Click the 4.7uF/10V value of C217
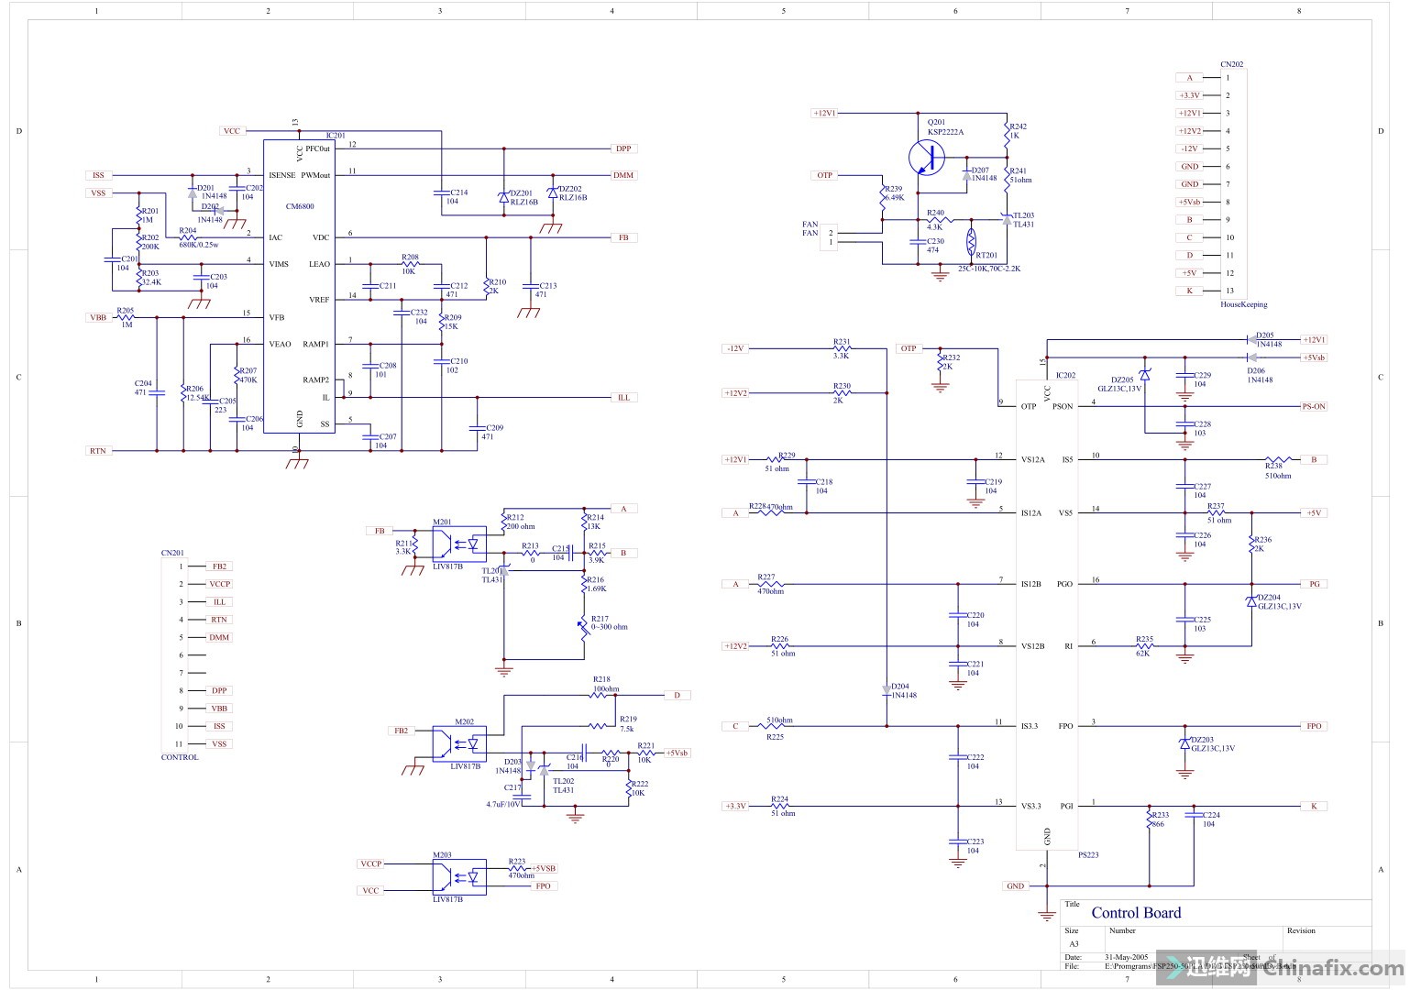This screenshot has height=990, width=1410. [x=503, y=803]
